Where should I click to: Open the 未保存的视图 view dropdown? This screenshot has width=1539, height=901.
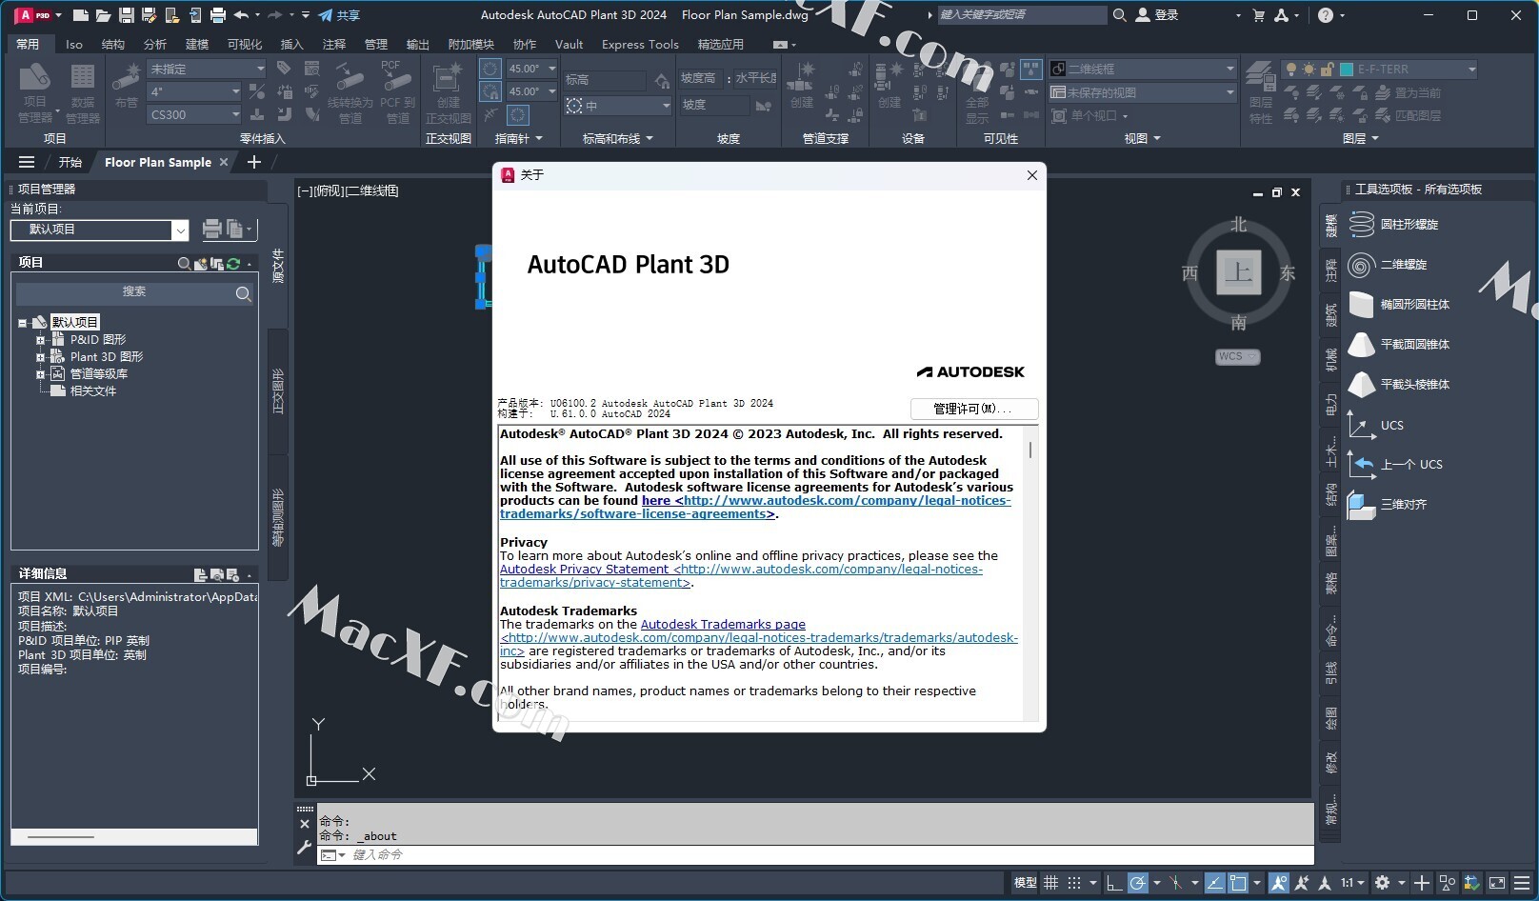tap(1143, 92)
